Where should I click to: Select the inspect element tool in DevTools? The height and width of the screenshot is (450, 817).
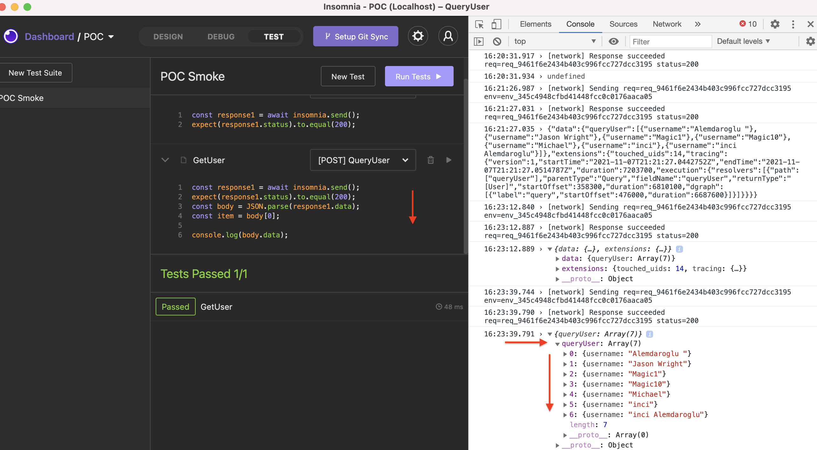479,24
